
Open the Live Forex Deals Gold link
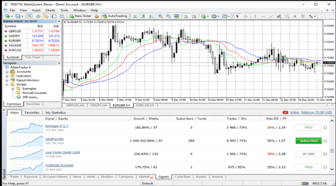click(62, 153)
